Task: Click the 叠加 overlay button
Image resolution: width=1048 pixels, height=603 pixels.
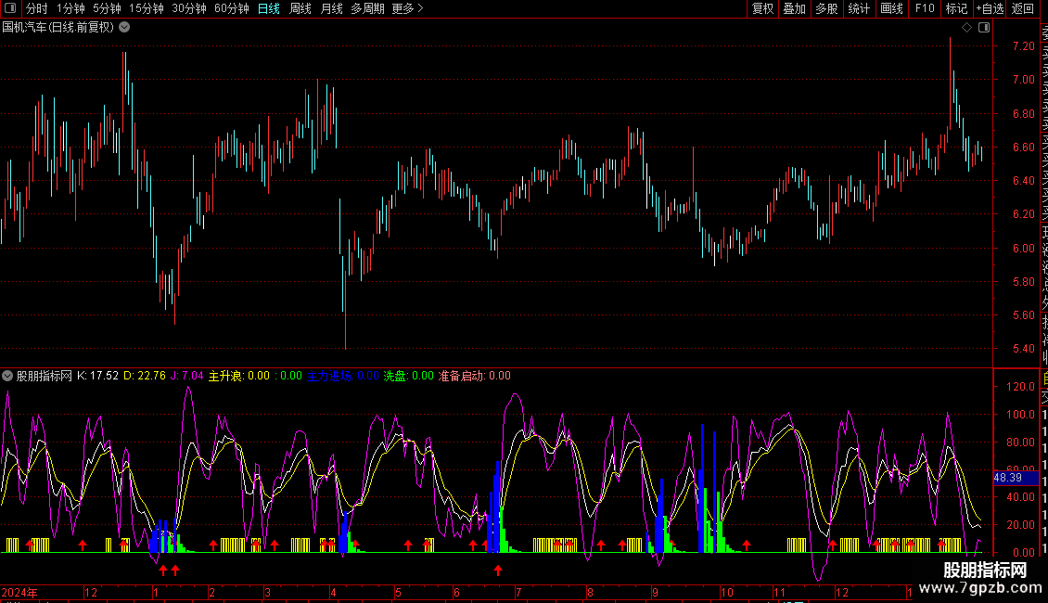Action: [x=794, y=9]
